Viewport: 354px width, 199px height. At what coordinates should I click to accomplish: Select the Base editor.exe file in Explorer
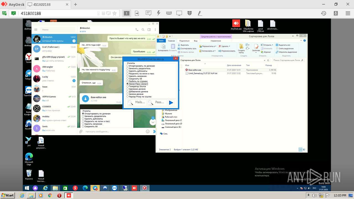(x=231, y=70)
